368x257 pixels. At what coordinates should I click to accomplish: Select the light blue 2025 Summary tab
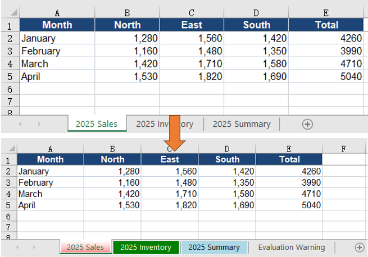click(x=214, y=247)
